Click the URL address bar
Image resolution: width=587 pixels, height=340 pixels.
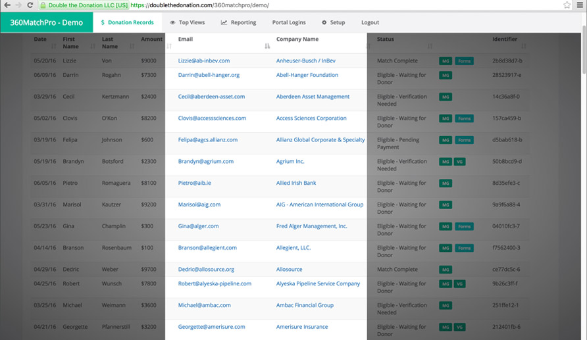click(x=299, y=5)
